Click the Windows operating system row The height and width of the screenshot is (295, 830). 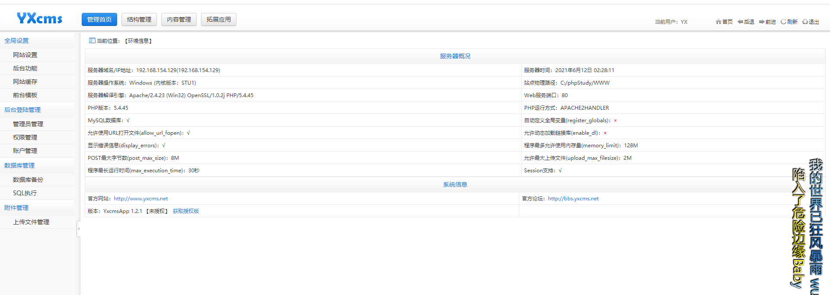click(303, 82)
